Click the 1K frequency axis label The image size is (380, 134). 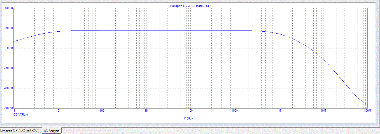point(146,111)
